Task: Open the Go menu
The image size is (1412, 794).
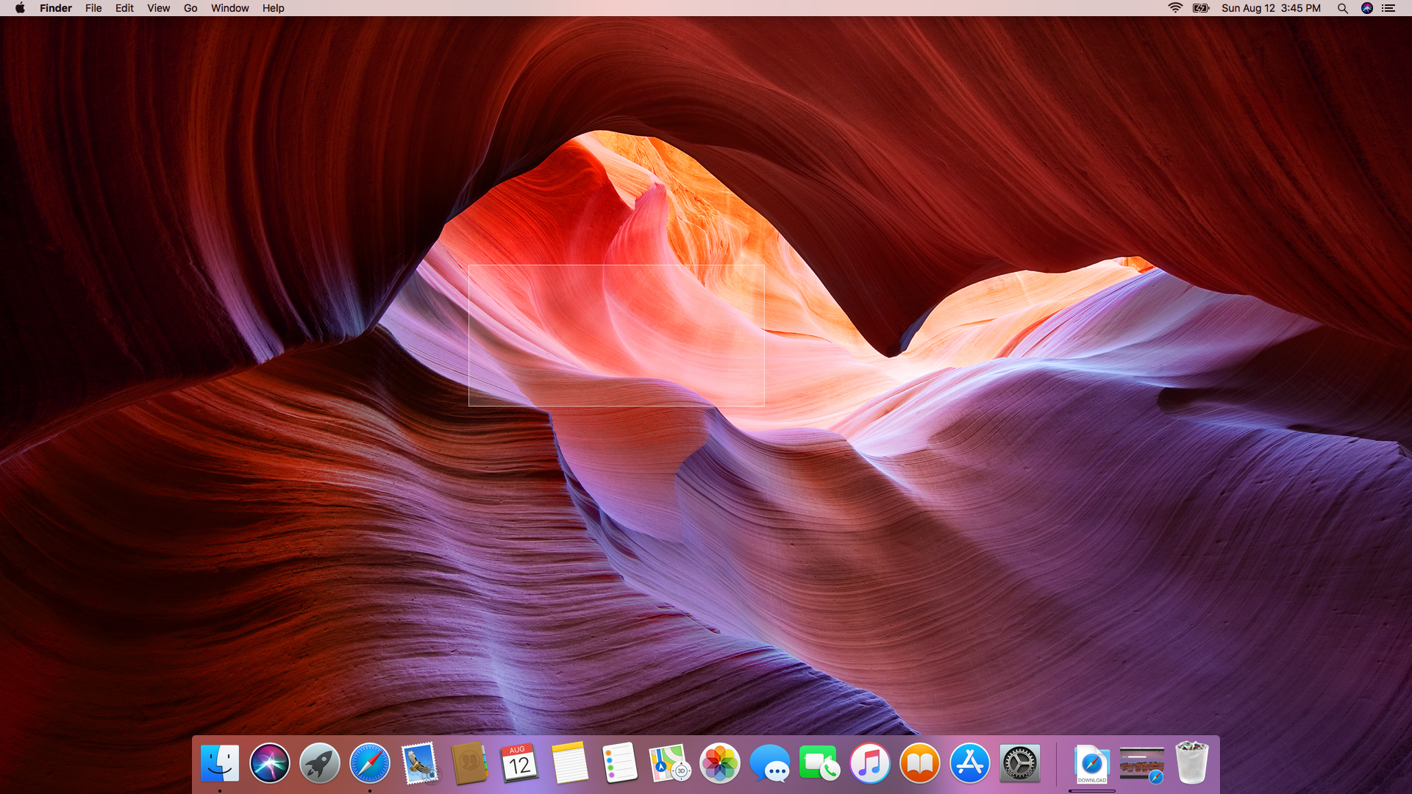Action: pyautogui.click(x=190, y=8)
